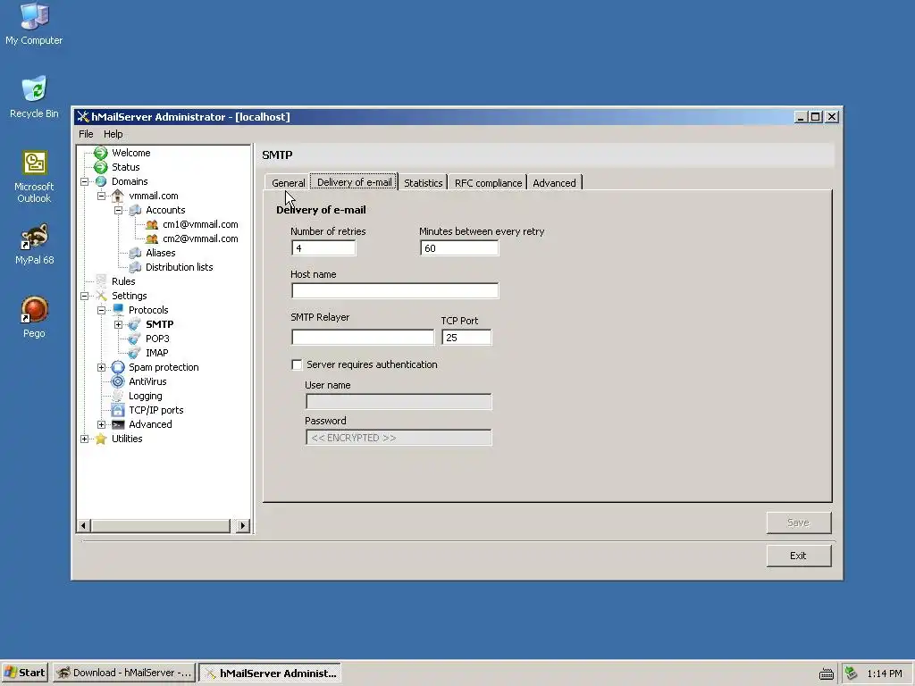Click the Advanced console icon in tree
This screenshot has width=915, height=686.
[118, 424]
